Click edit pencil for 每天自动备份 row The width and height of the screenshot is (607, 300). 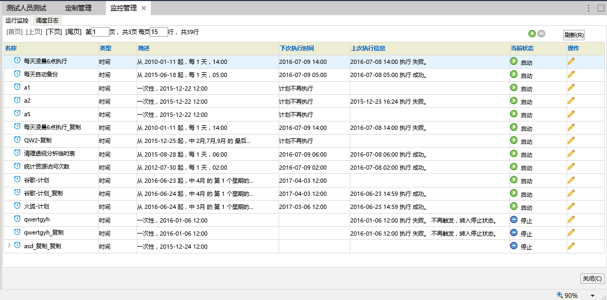coord(571,74)
